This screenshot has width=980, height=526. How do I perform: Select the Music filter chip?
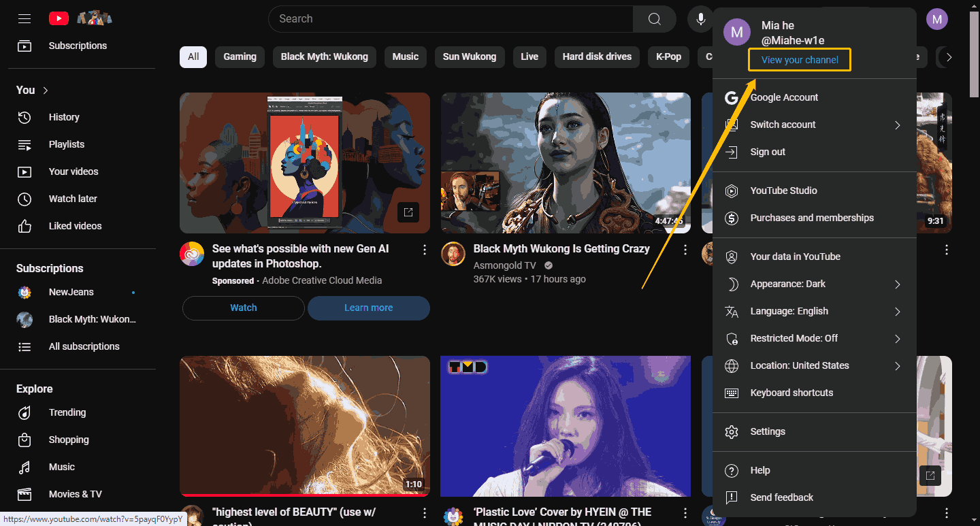[x=406, y=56]
